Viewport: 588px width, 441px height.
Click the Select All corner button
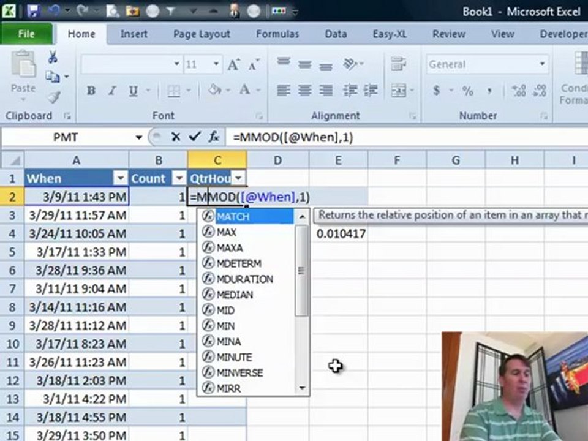click(x=12, y=160)
